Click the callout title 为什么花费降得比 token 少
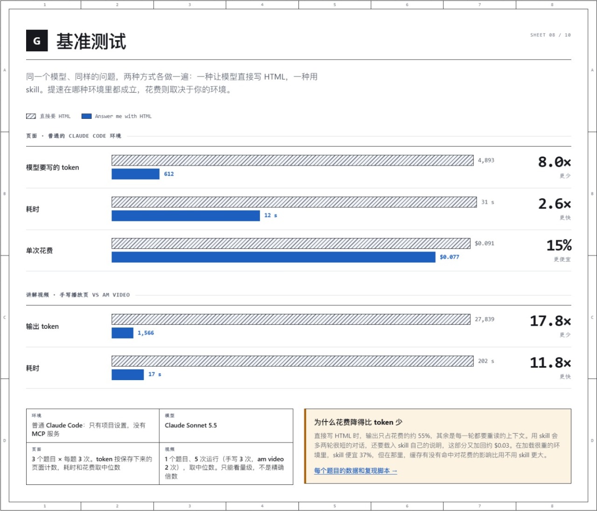The height and width of the screenshot is (511, 597). pyautogui.click(x=358, y=422)
